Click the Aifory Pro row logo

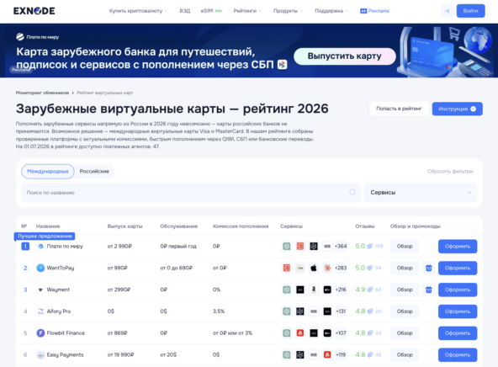40,311
